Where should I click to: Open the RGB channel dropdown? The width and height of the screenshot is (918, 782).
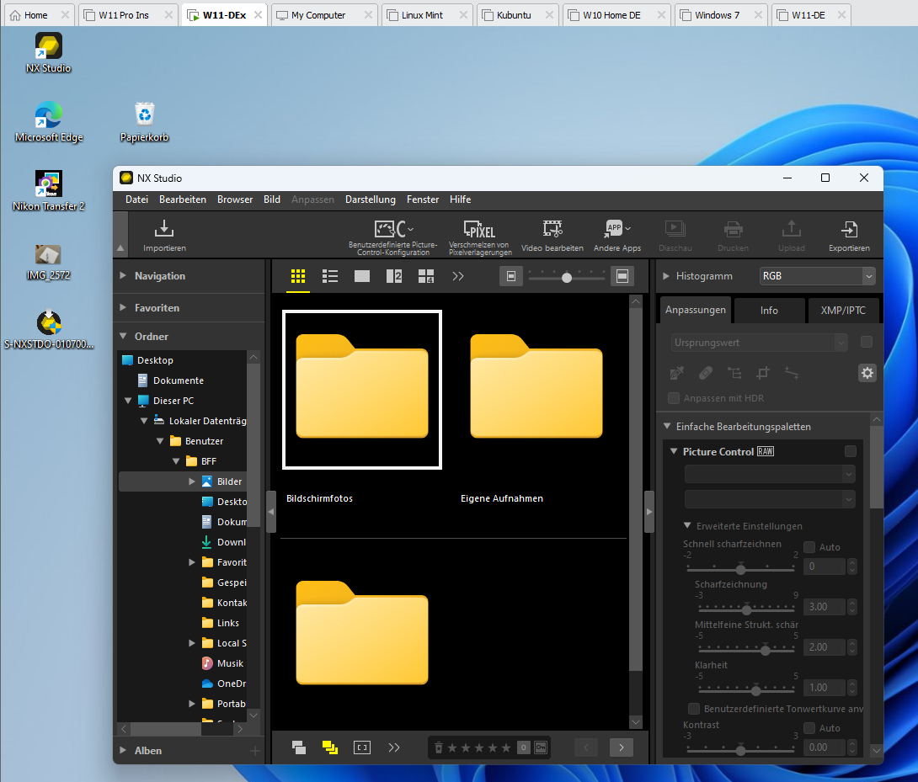817,276
